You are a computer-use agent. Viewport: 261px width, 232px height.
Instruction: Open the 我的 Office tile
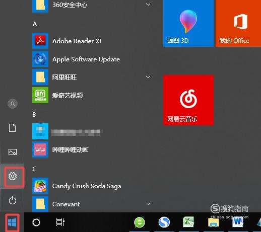coord(238,23)
